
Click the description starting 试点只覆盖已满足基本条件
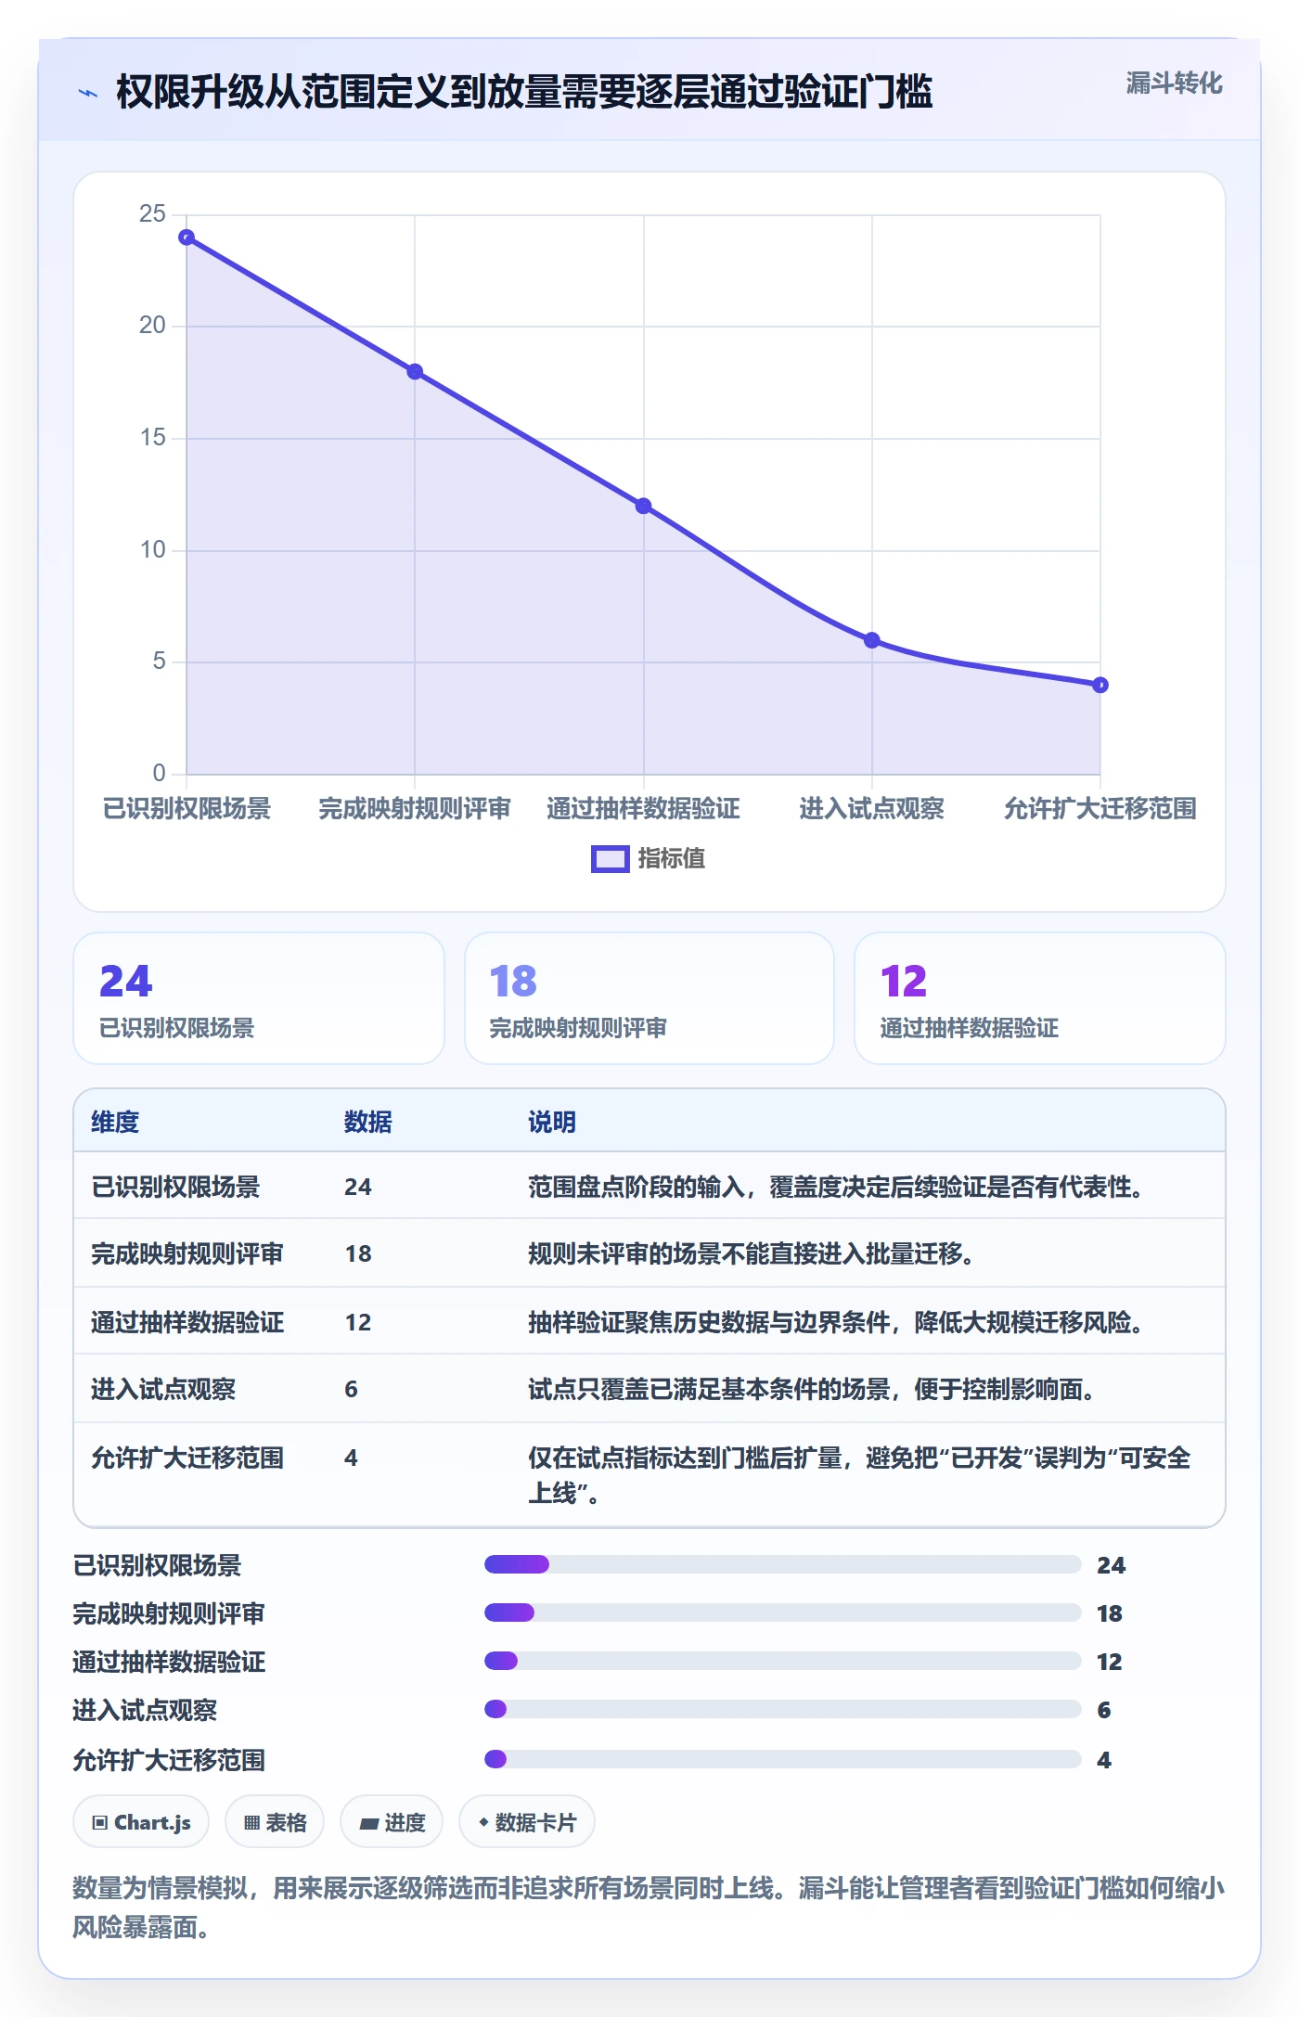811,1390
